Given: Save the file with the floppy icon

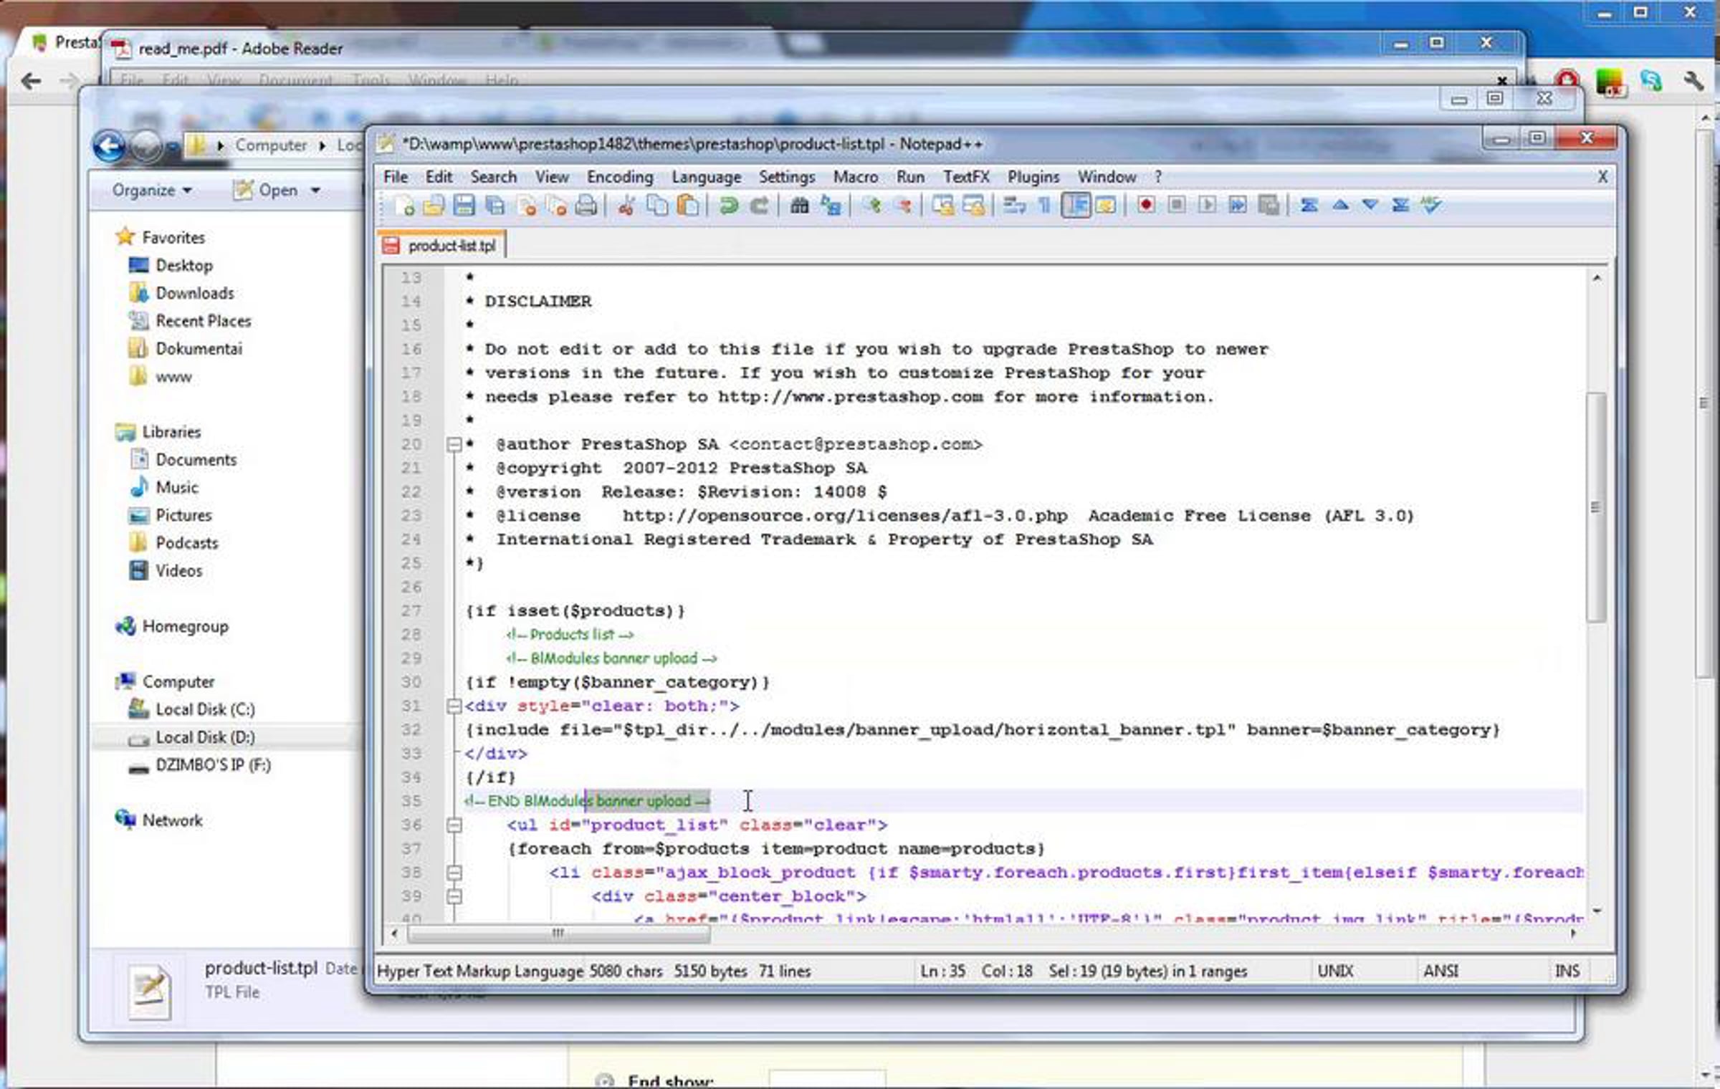Looking at the screenshot, I should coord(464,206).
